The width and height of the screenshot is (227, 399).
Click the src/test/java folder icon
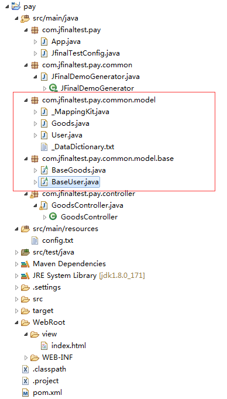[x=25, y=252]
